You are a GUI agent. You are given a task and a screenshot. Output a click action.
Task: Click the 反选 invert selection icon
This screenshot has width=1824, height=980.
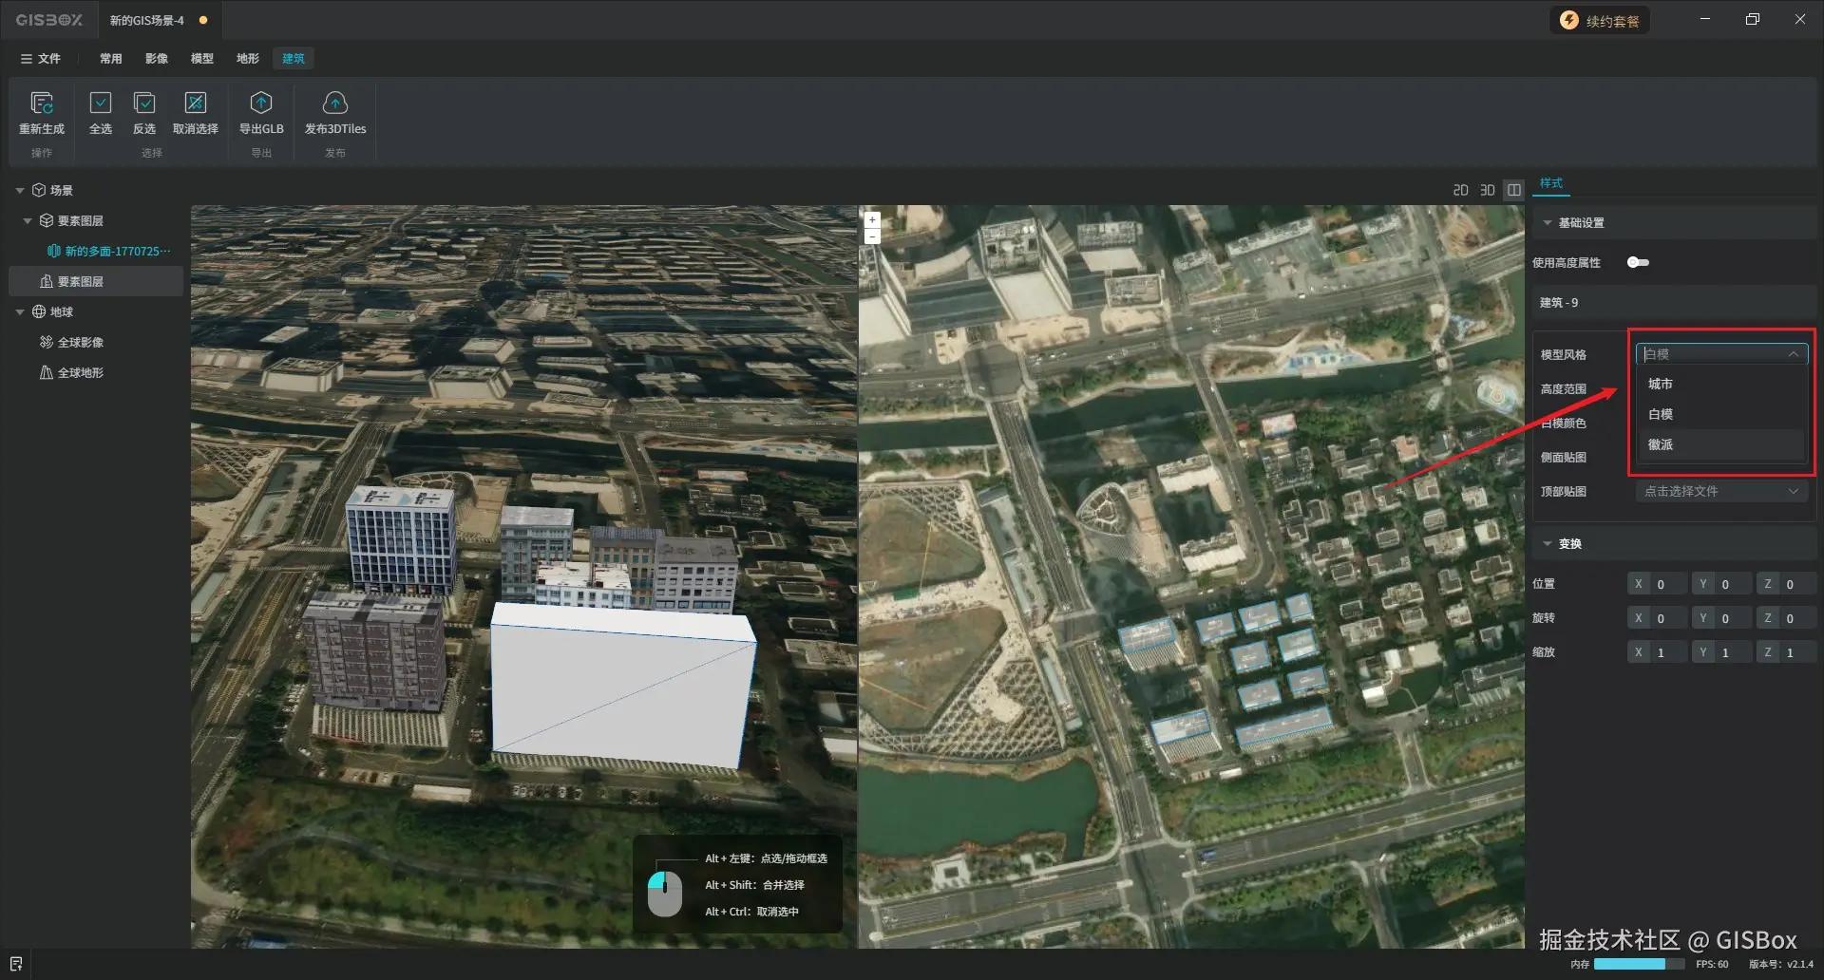(144, 103)
